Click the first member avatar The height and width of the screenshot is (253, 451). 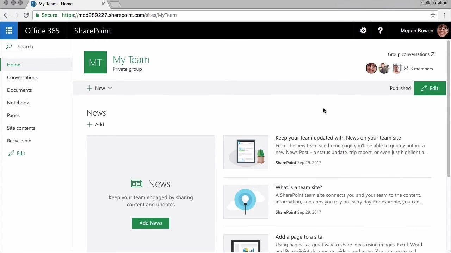[x=371, y=69]
